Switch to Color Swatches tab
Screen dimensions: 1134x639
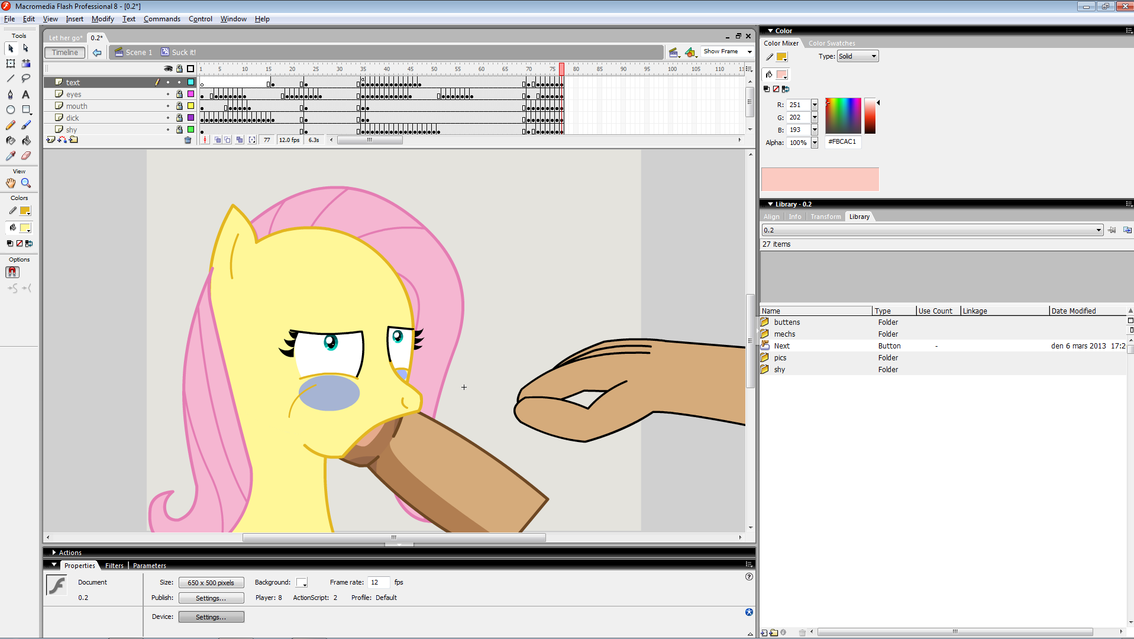coord(832,43)
